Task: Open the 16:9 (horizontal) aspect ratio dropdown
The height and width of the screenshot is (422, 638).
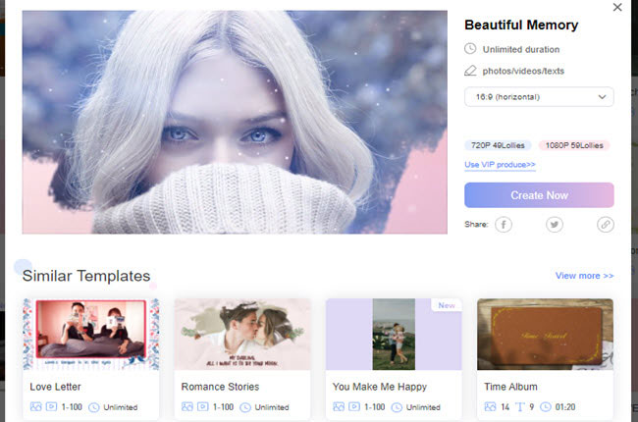Action: click(539, 96)
